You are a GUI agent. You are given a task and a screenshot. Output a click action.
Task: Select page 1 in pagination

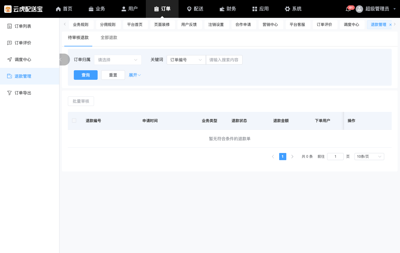(283, 157)
